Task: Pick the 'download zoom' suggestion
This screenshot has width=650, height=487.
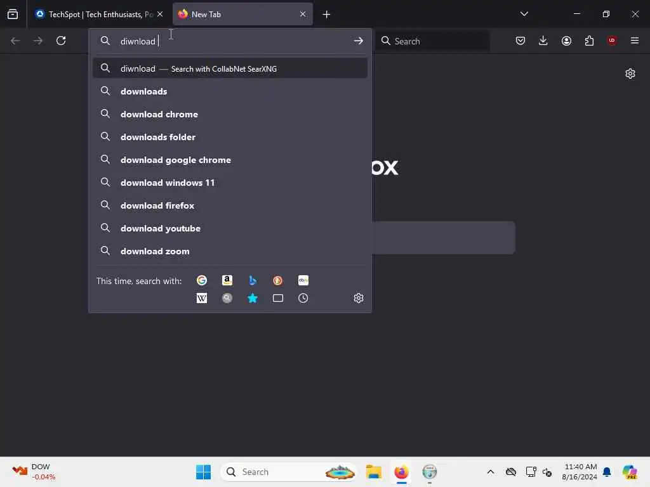Action: pyautogui.click(x=230, y=251)
